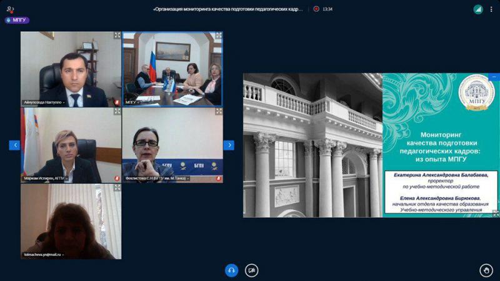Make the presentation fullscreen
This screenshot has height=281, width=500.
496,214
